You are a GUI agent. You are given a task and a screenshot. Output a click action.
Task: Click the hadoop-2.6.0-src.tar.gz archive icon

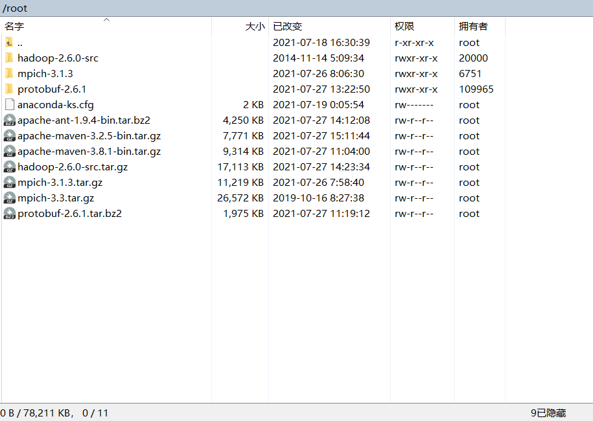[x=10, y=166]
